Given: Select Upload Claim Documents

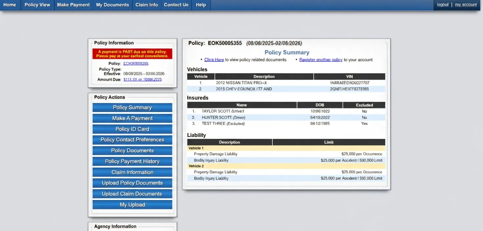Looking at the screenshot, I should [x=132, y=194].
